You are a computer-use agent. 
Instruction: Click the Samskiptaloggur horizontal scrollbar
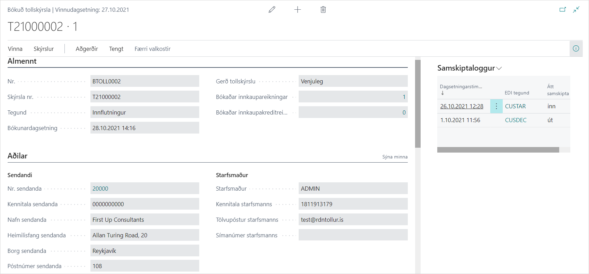pyautogui.click(x=498, y=150)
